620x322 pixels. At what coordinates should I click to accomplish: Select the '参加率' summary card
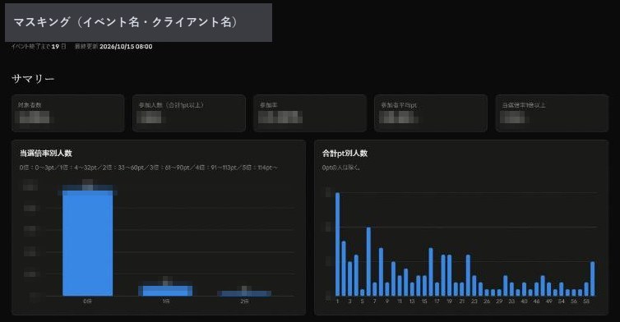(310, 113)
